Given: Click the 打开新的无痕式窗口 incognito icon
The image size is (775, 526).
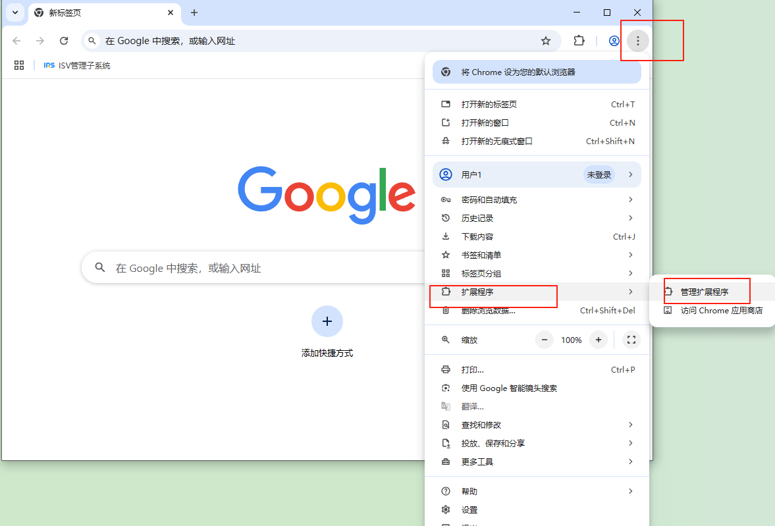Looking at the screenshot, I should [446, 142].
